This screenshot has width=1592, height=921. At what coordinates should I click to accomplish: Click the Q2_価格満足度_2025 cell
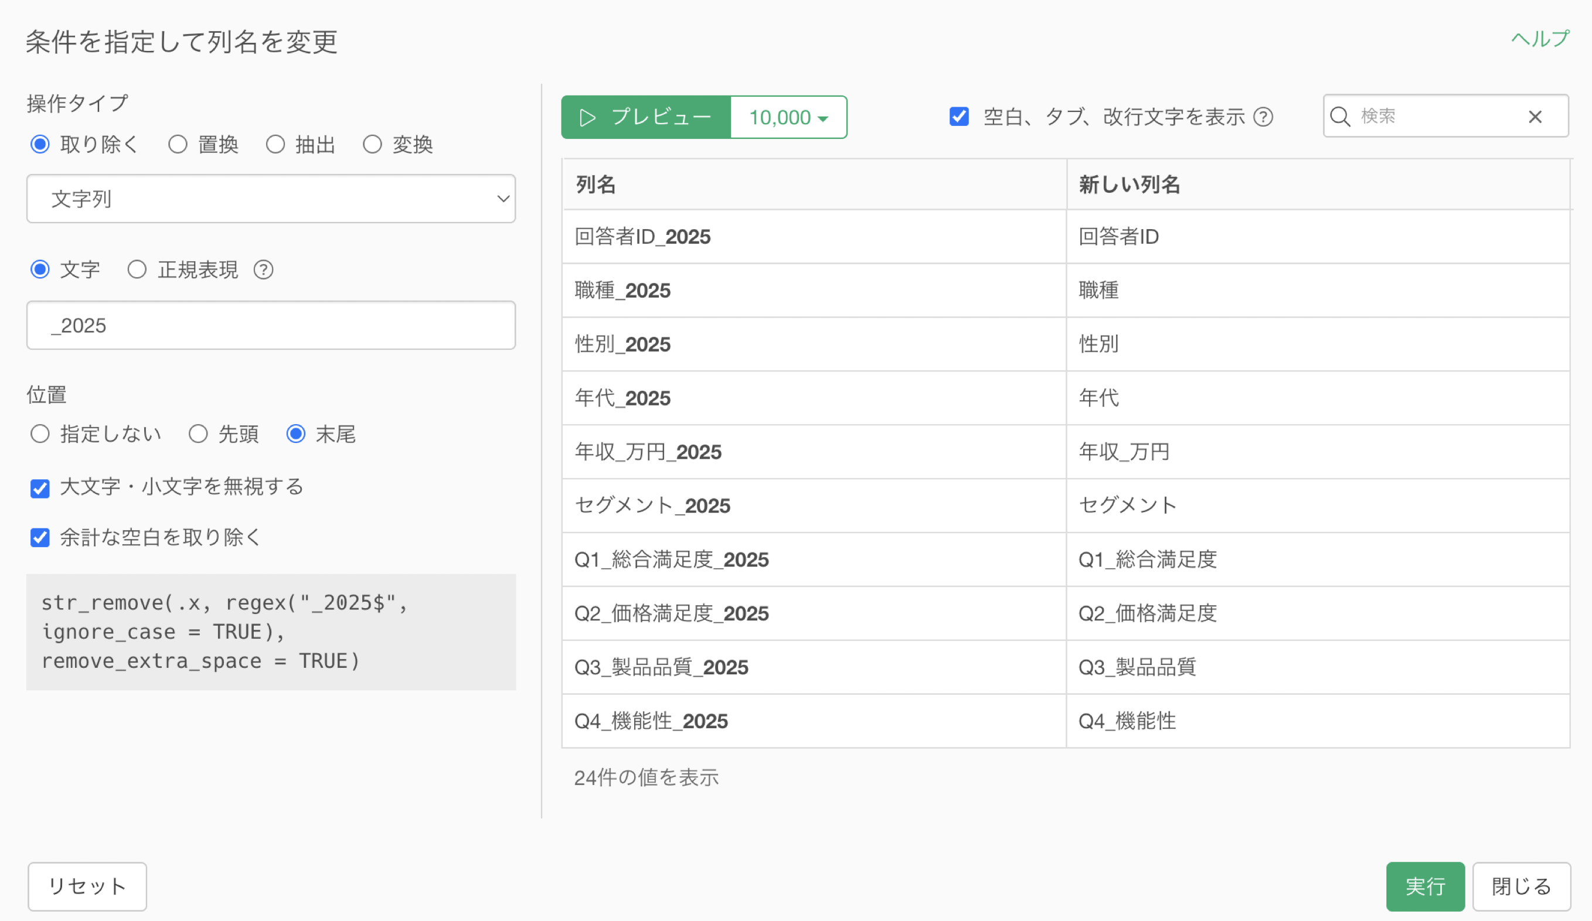814,613
